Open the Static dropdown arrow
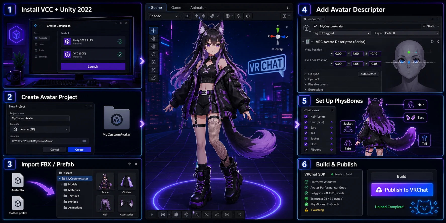 tap(438, 26)
